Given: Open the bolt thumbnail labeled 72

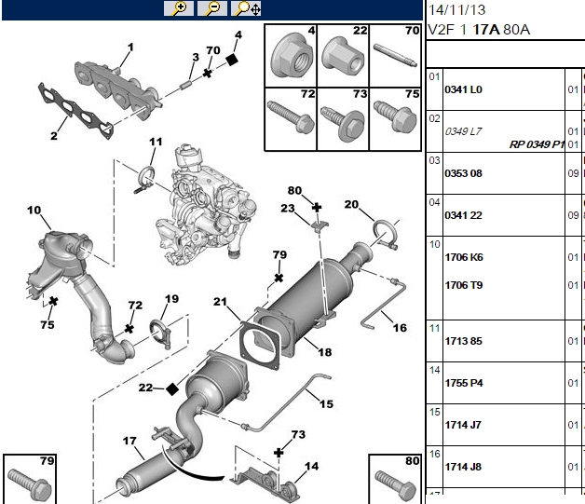Looking at the screenshot, I should [291, 119].
